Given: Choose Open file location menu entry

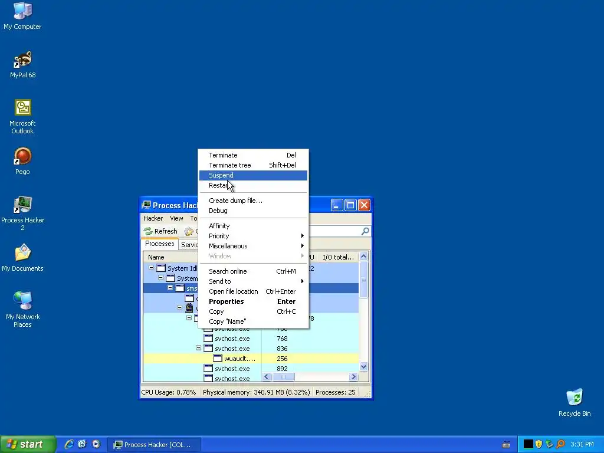Looking at the screenshot, I should (253, 291).
